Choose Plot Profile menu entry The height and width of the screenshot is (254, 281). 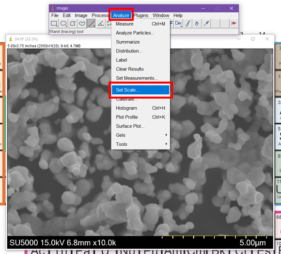pyautogui.click(x=140, y=117)
